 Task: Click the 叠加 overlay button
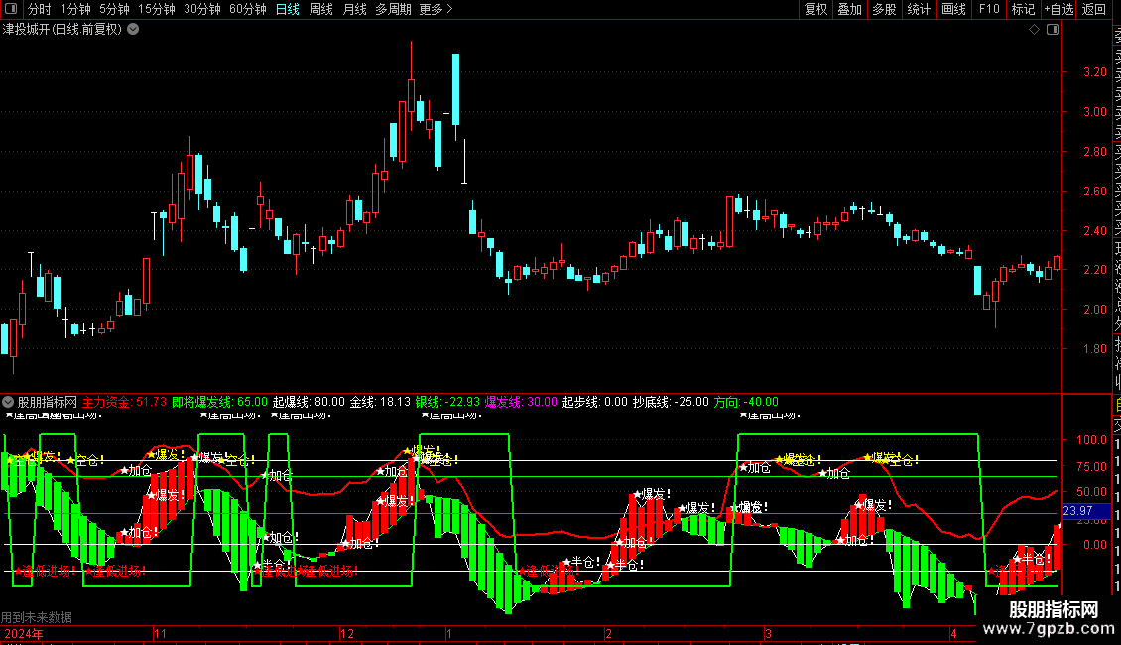point(849,9)
